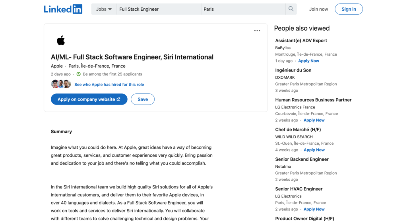Click the Paris, Île-de-France, France location text

click(x=97, y=66)
